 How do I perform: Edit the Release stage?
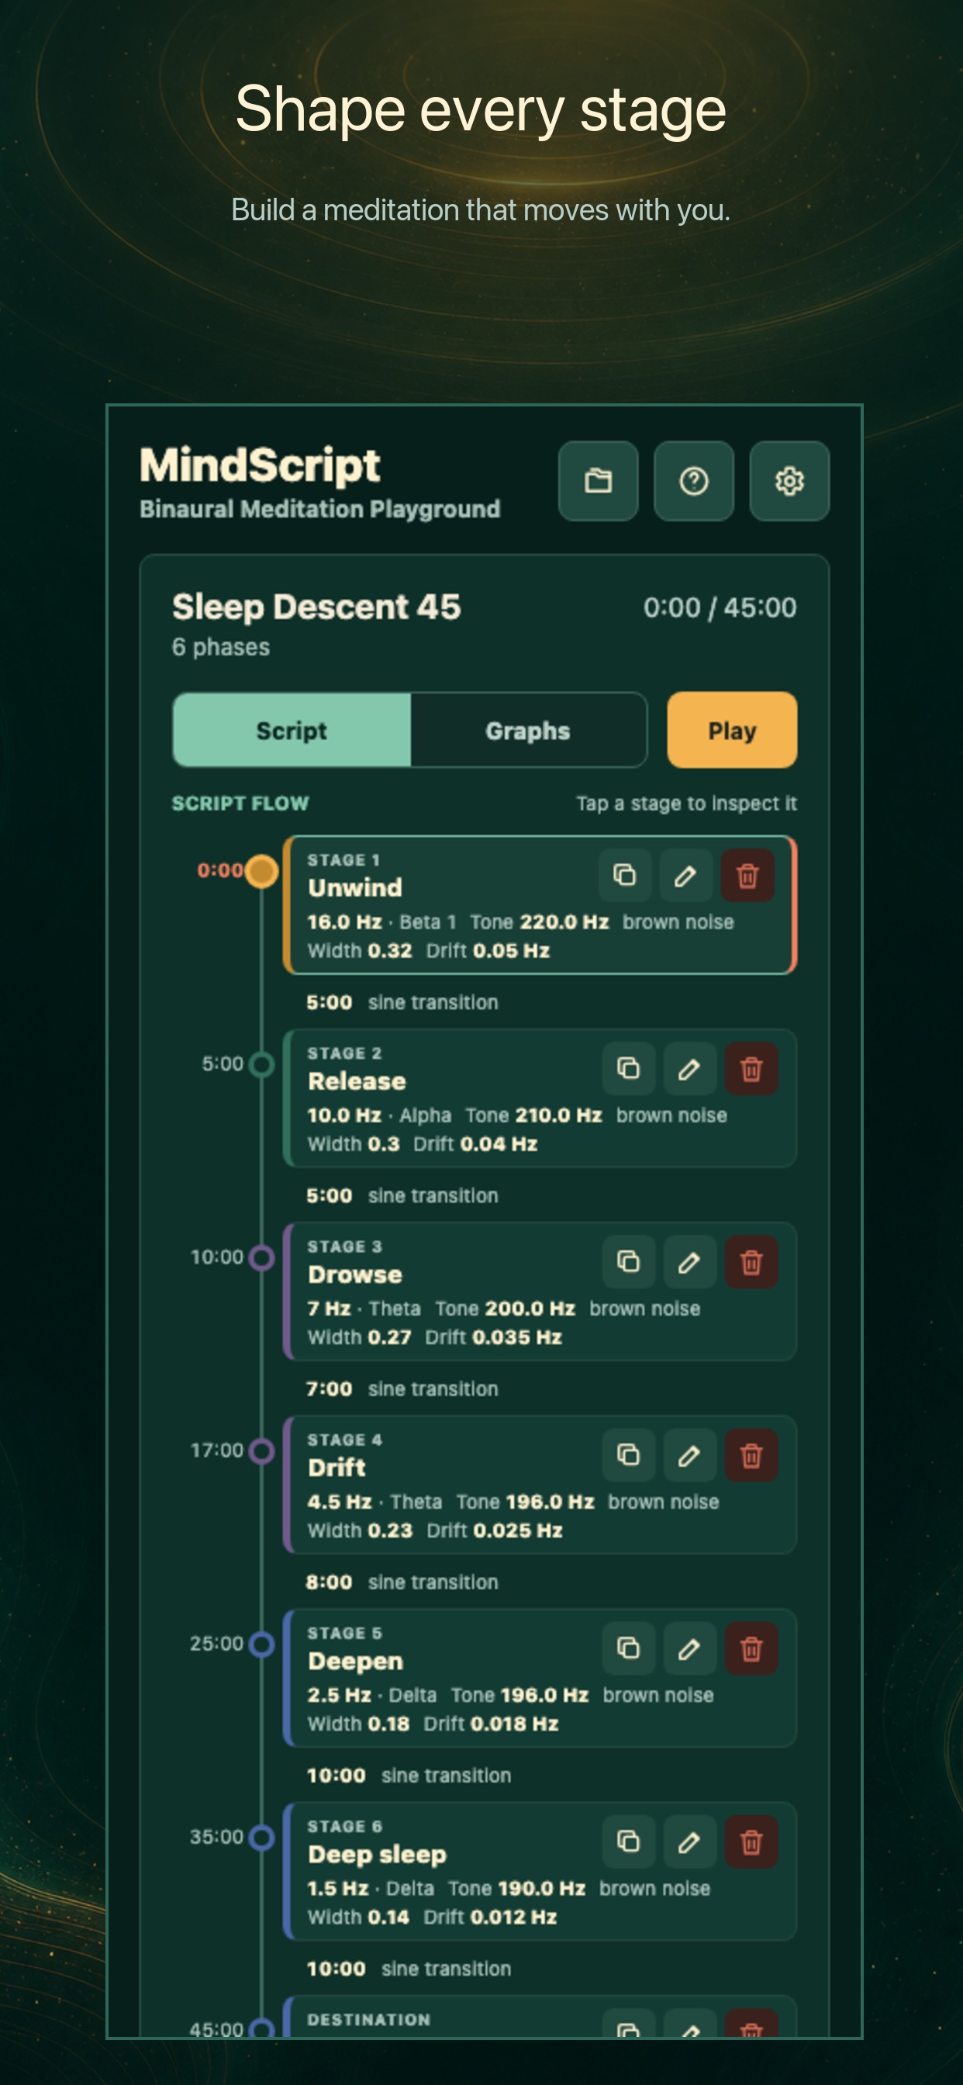(689, 1068)
